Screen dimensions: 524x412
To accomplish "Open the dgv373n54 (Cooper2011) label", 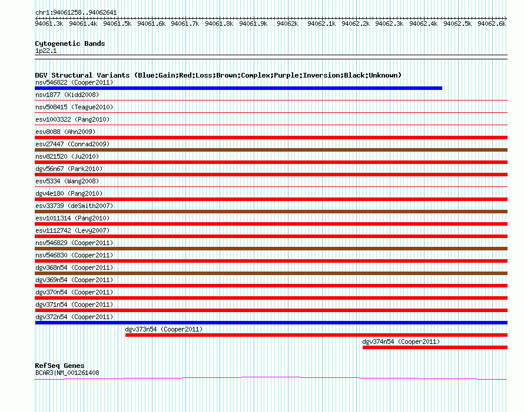I will (164, 329).
